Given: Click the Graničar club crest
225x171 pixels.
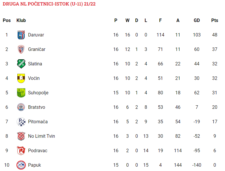Looking at the screenshot, I should (21, 49).
